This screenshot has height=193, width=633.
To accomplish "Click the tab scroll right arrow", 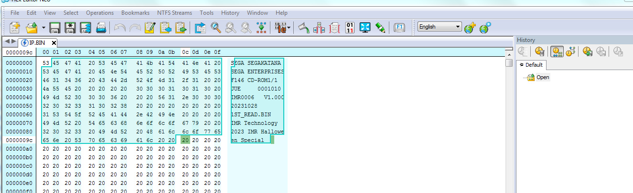I will [13, 42].
